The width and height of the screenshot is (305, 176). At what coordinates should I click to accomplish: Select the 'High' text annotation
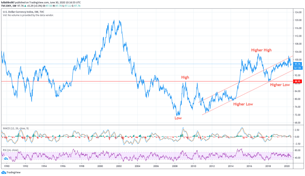[x=185, y=78]
